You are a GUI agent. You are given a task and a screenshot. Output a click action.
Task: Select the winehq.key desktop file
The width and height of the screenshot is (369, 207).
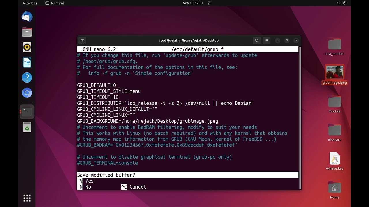pyautogui.click(x=334, y=161)
